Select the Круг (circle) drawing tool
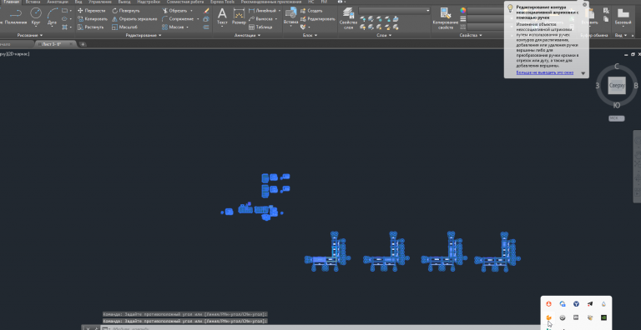 36,17
